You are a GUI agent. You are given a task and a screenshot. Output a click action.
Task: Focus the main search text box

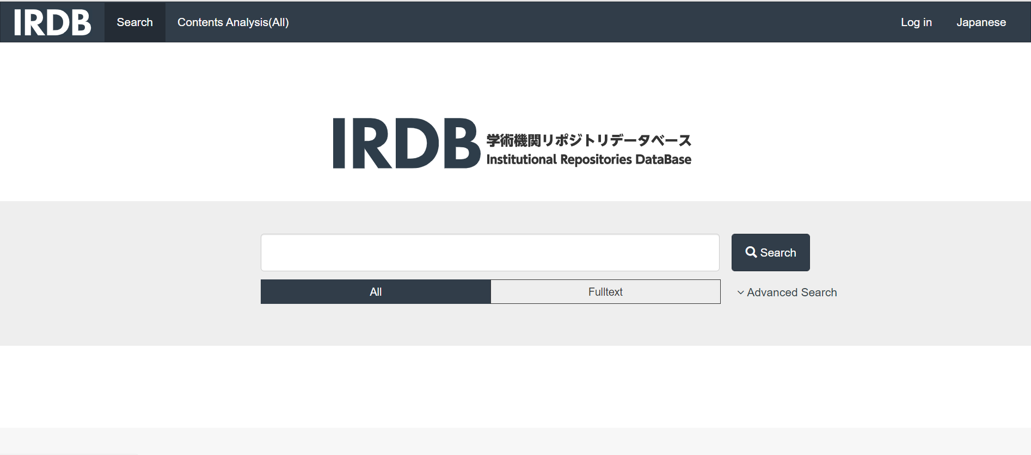(x=490, y=252)
